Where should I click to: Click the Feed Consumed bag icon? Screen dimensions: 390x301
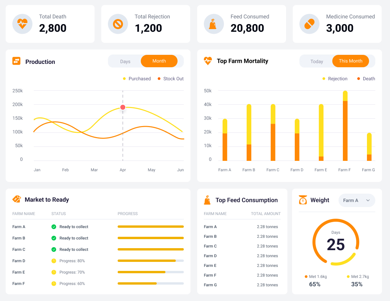click(214, 24)
